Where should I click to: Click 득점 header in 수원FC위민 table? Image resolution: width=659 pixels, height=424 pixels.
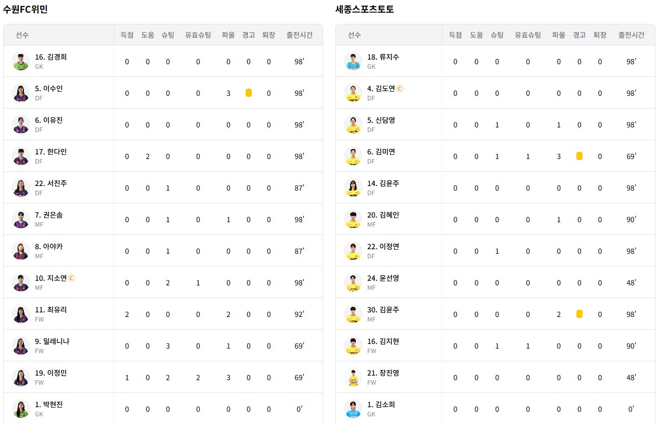(127, 35)
